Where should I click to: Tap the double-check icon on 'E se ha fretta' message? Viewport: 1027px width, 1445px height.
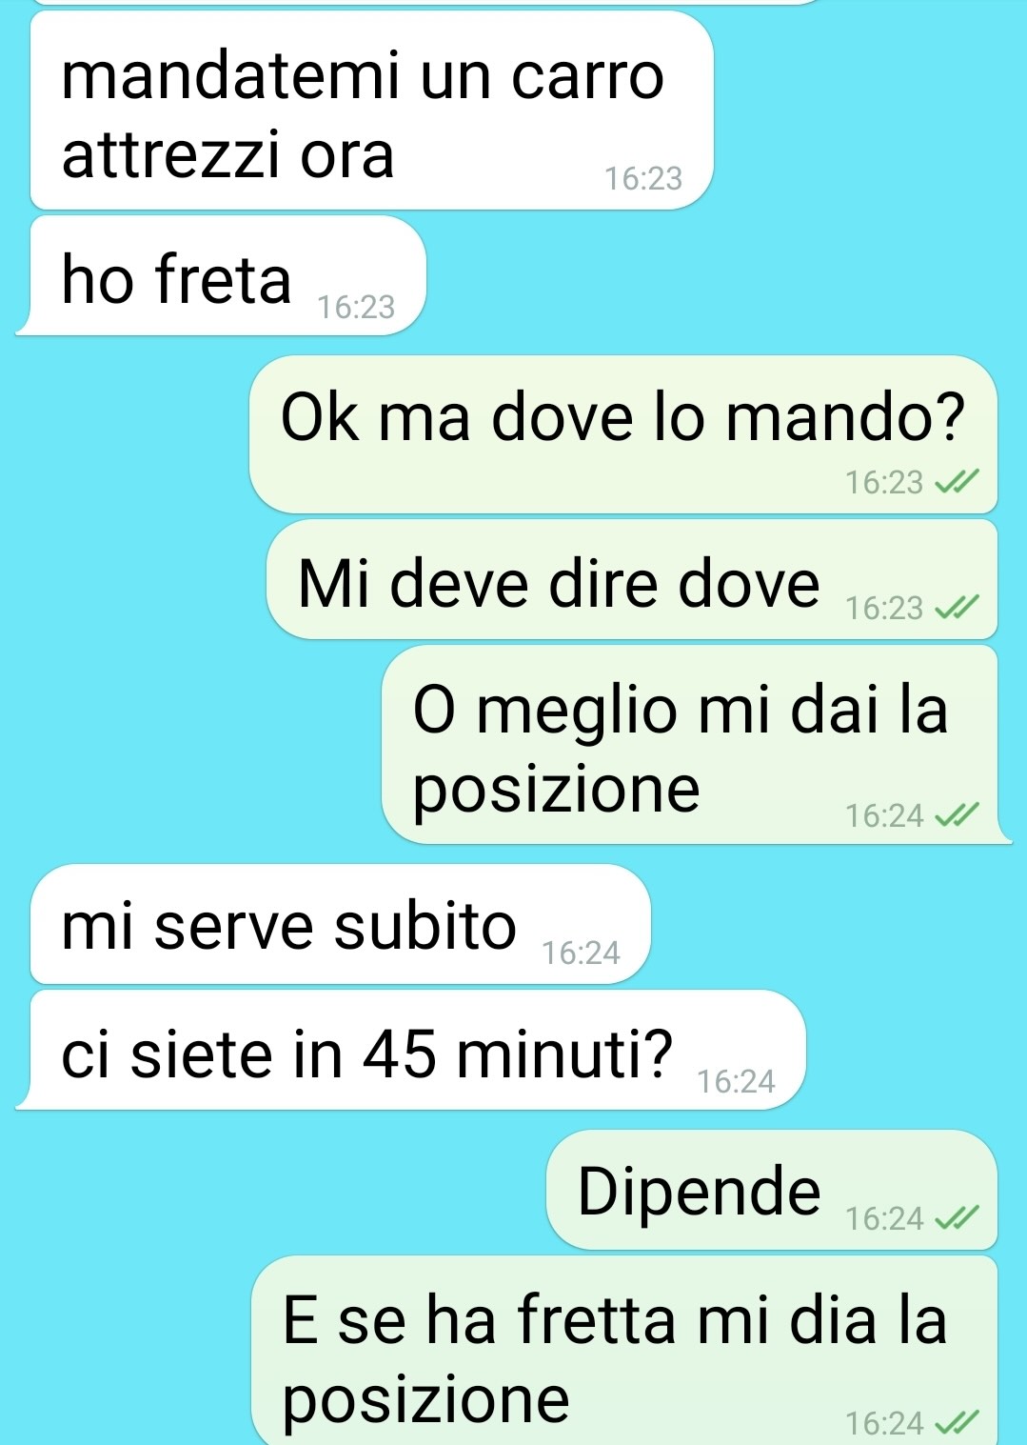(x=957, y=1423)
